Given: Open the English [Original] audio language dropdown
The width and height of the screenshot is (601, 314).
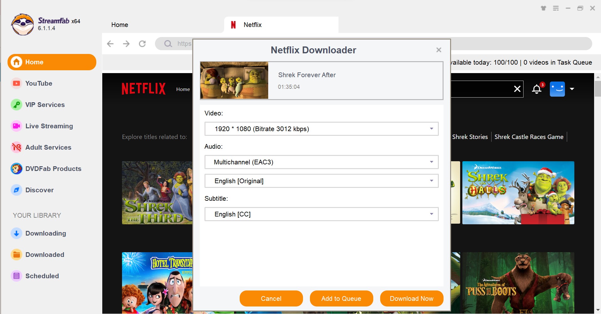Looking at the screenshot, I should pos(322,181).
